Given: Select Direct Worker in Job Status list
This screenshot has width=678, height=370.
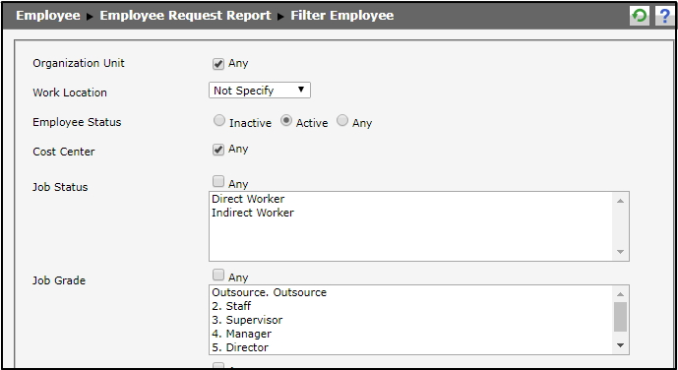Looking at the screenshot, I should 248,199.
